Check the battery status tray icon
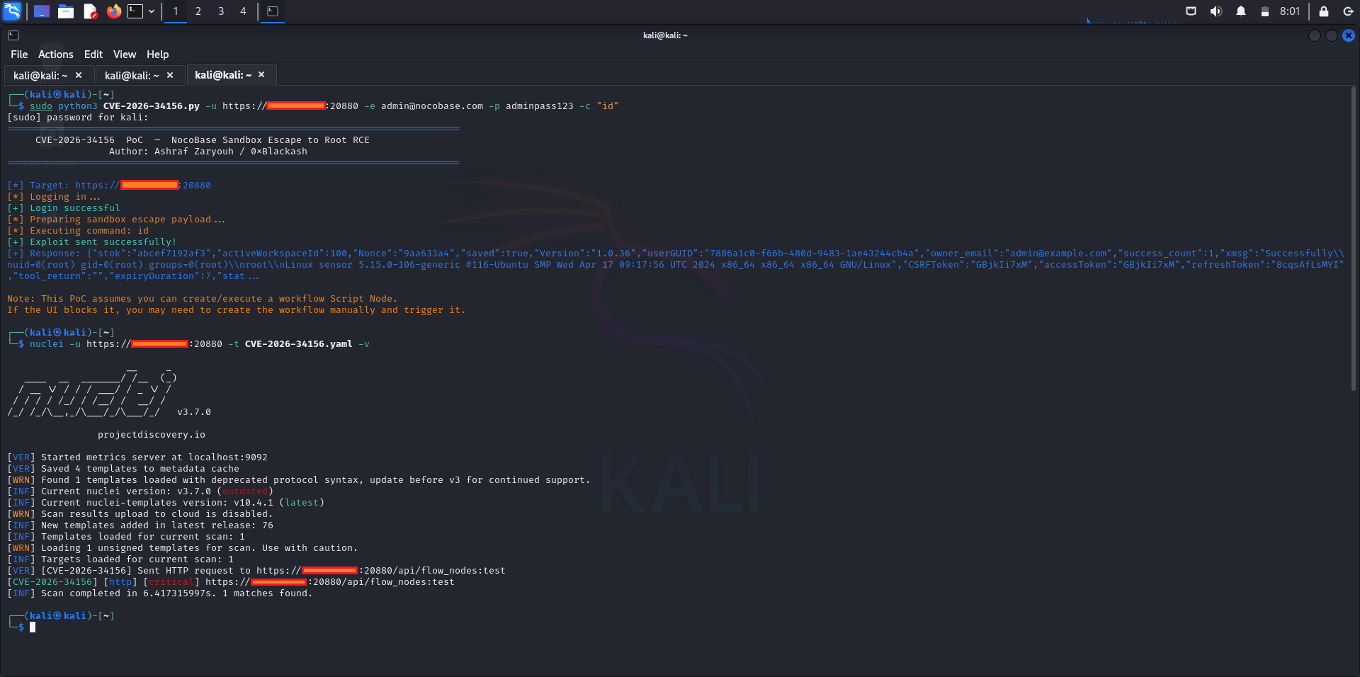 (1265, 11)
